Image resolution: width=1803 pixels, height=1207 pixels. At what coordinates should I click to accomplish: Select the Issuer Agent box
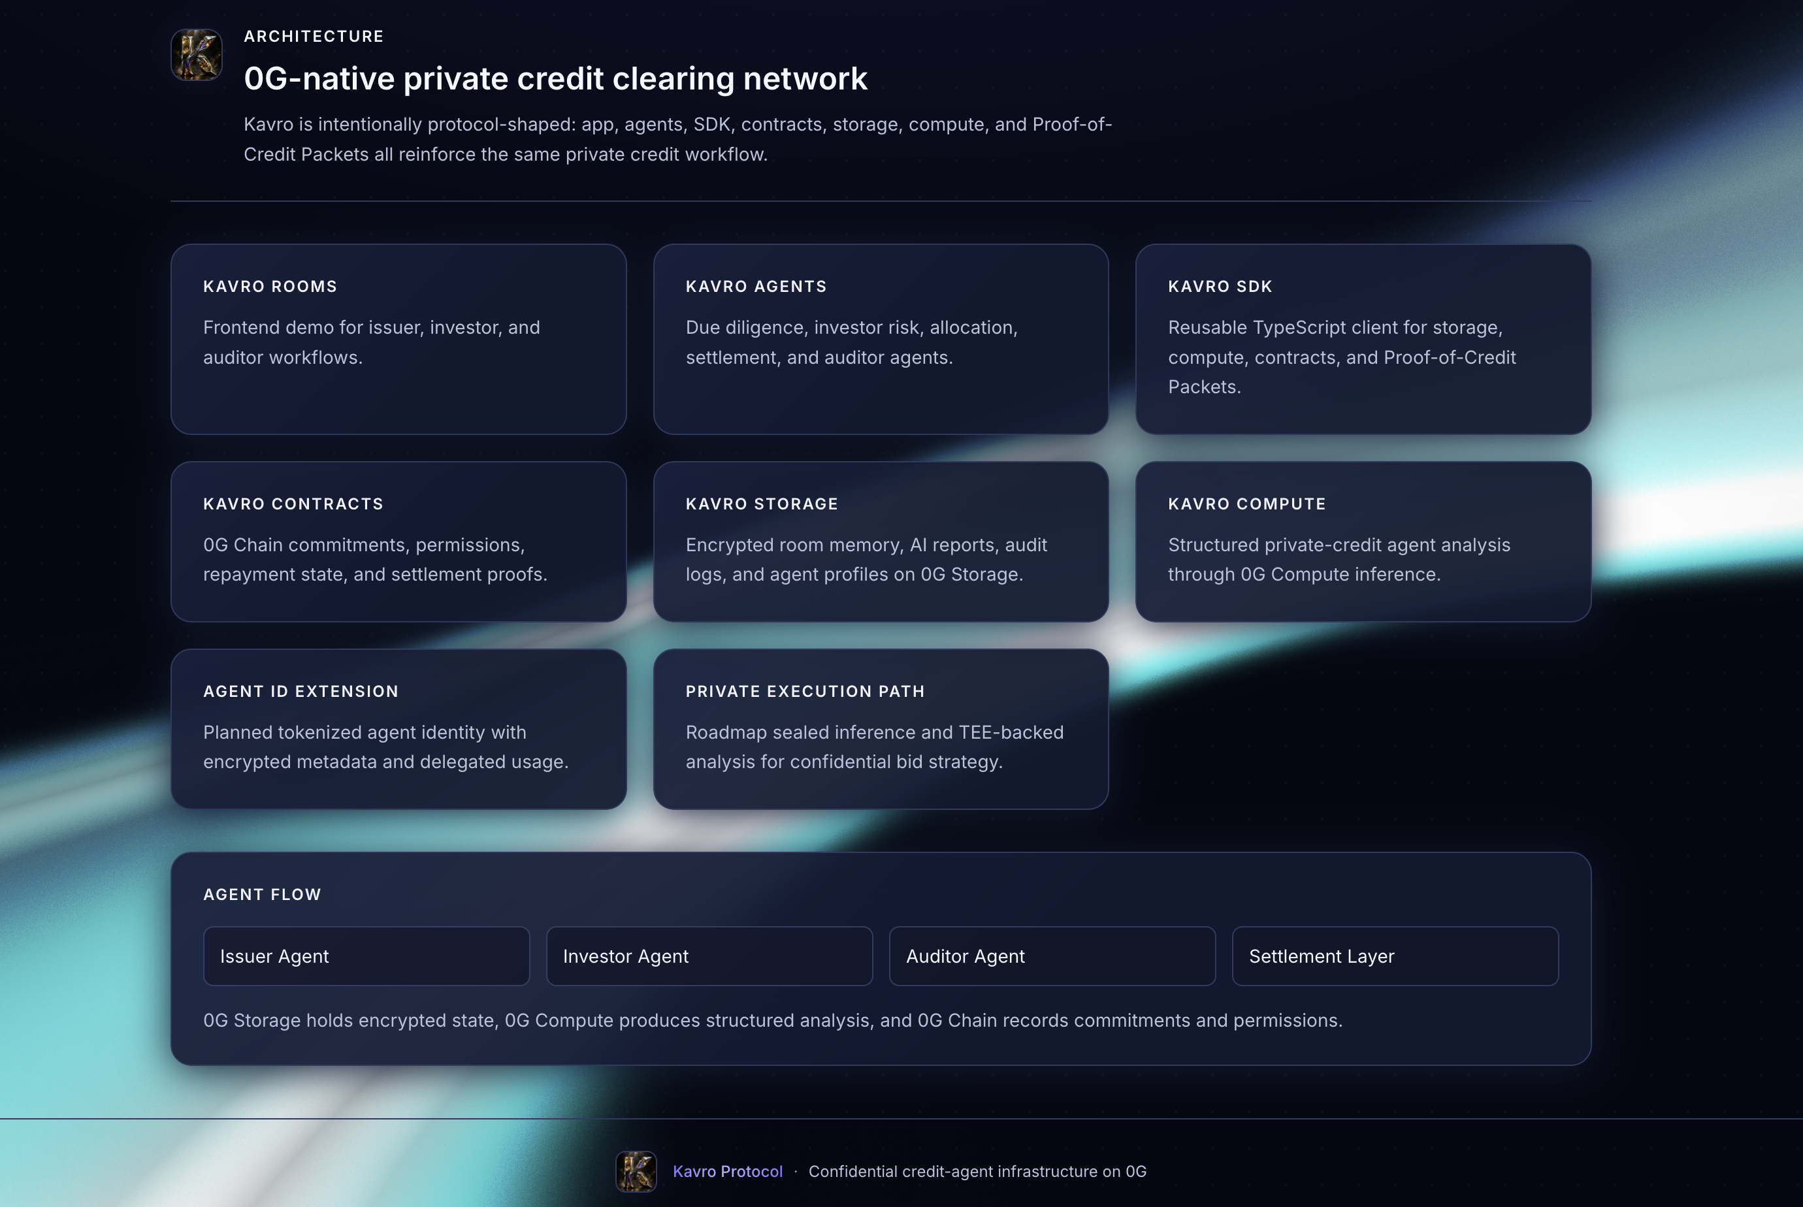pos(366,956)
